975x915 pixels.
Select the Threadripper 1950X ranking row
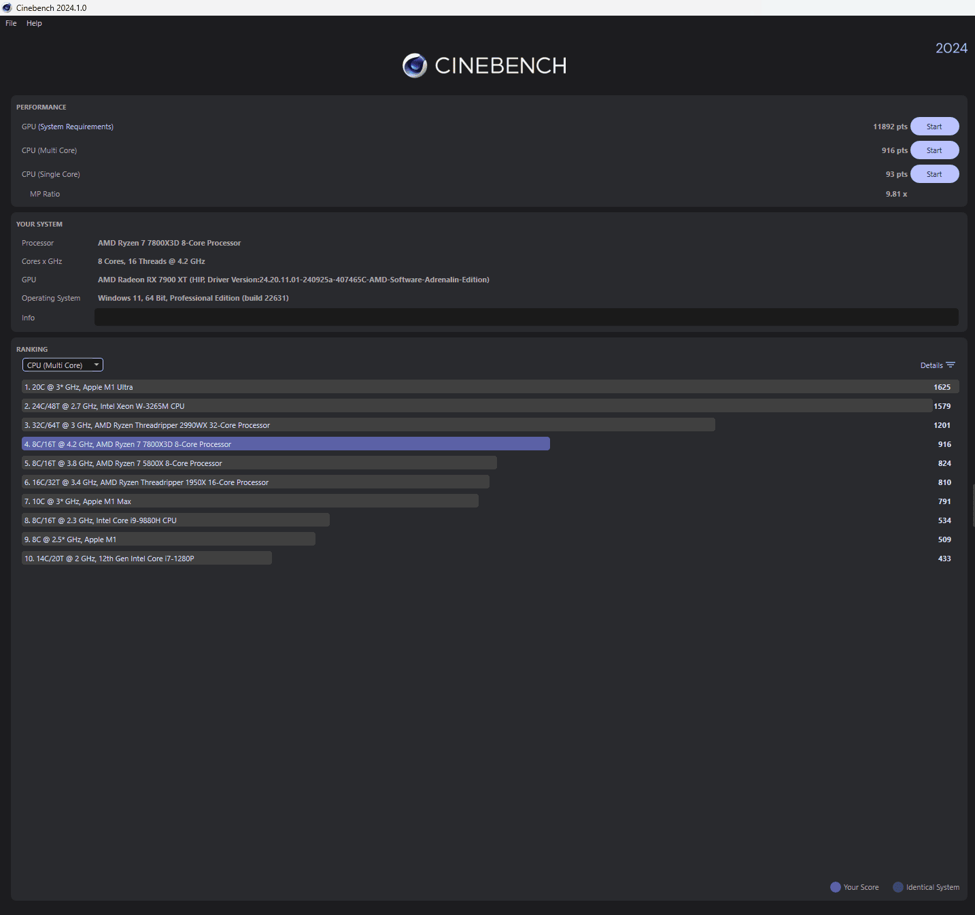[490, 482]
